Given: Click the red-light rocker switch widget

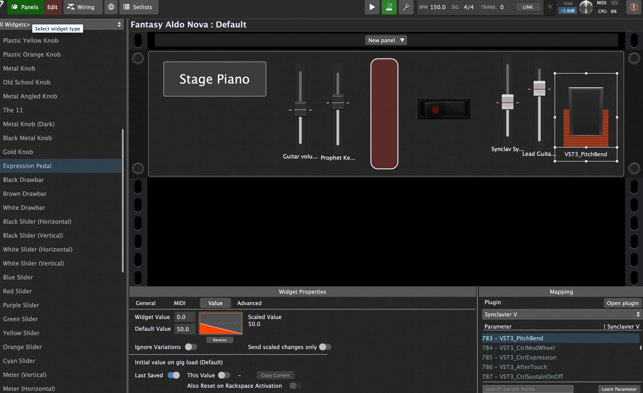Looking at the screenshot, I should (444, 109).
